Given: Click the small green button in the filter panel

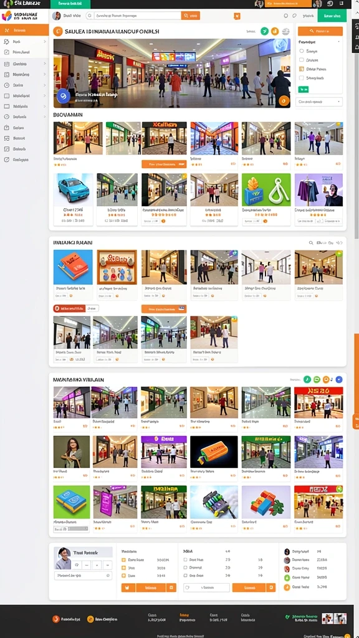Looking at the screenshot, I should (304, 88).
